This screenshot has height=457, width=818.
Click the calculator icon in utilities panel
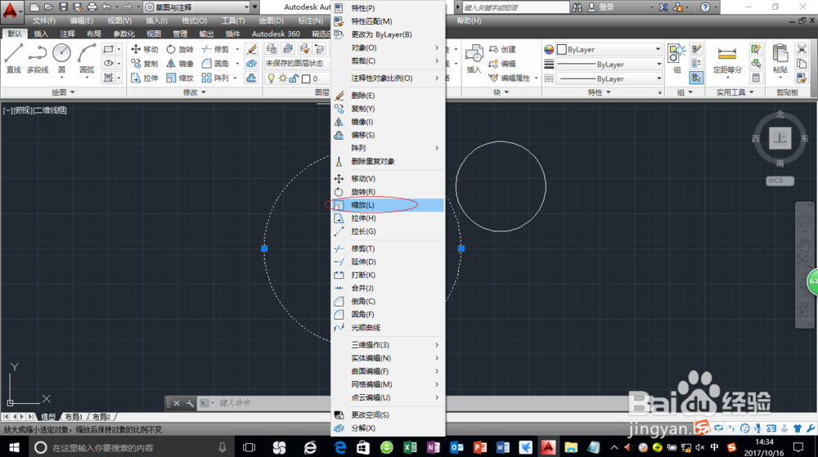tap(755, 78)
